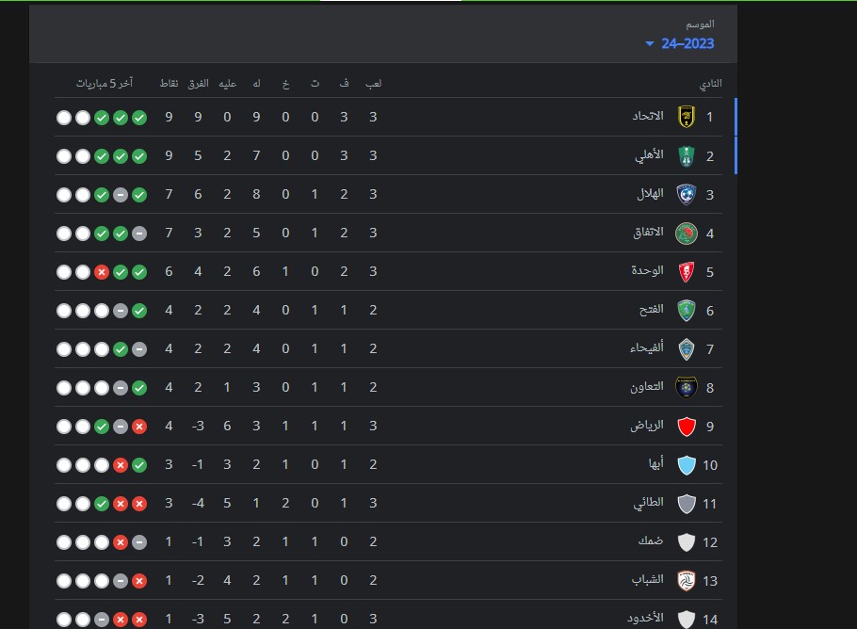Click the آخر 5 مباريات column header
The image size is (857, 629).
[105, 83]
